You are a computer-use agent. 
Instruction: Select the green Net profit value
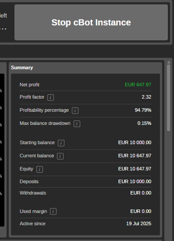(138, 85)
